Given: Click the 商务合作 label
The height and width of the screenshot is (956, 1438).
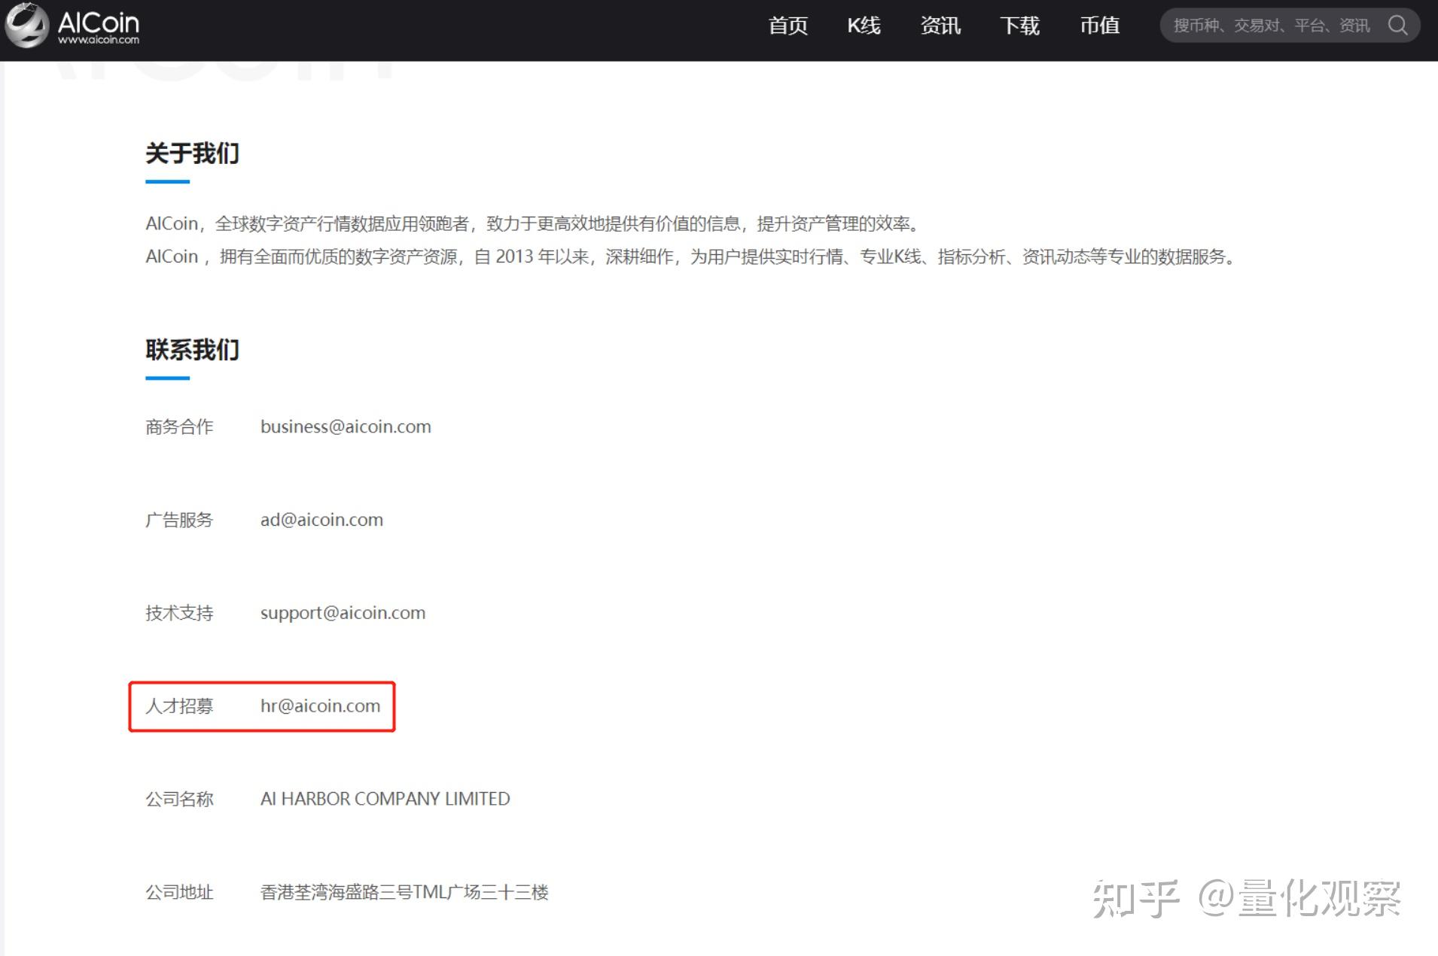Looking at the screenshot, I should (x=179, y=426).
